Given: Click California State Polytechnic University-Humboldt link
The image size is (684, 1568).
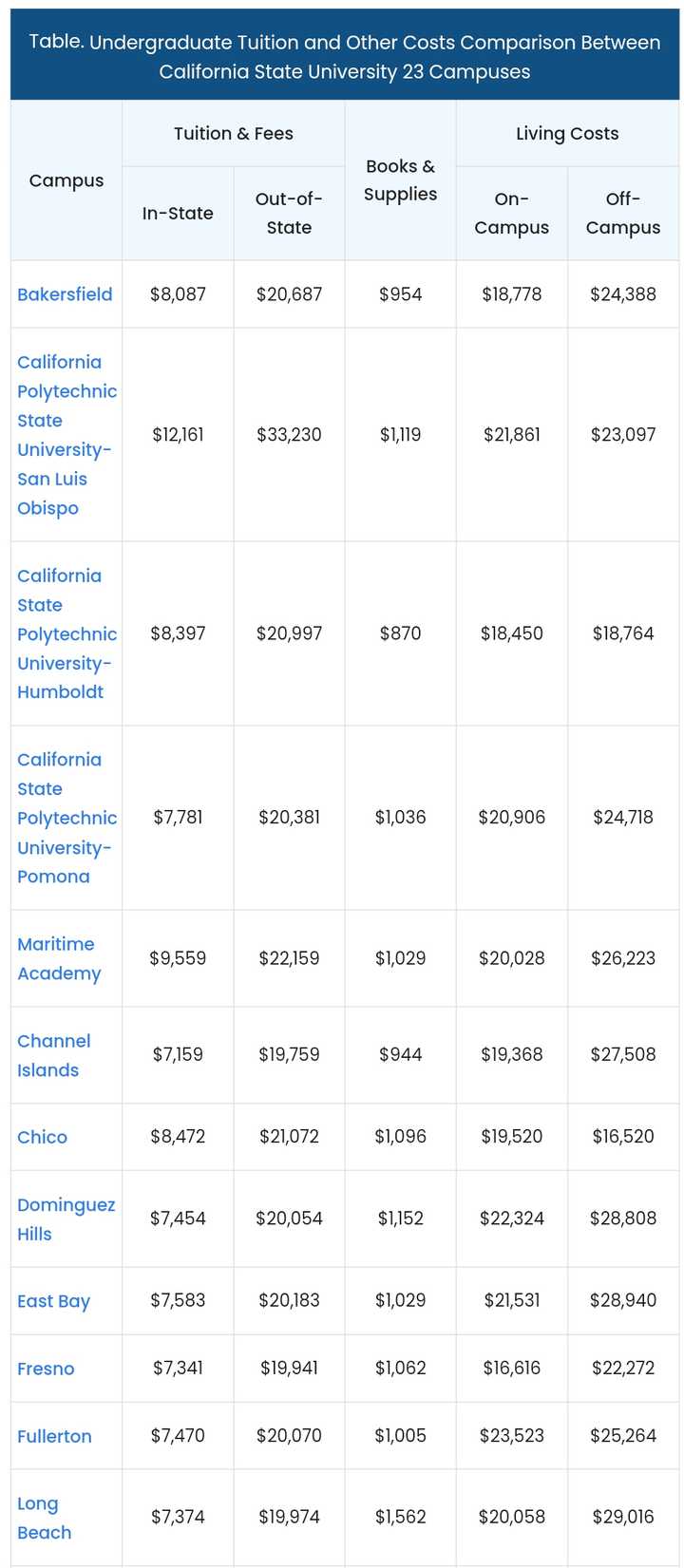Looking at the screenshot, I should [66, 633].
